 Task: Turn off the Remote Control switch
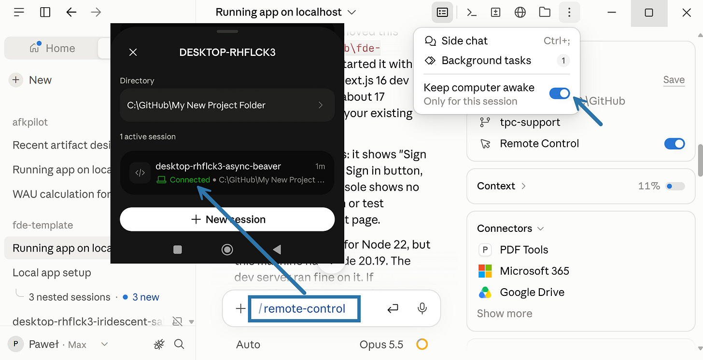point(675,144)
